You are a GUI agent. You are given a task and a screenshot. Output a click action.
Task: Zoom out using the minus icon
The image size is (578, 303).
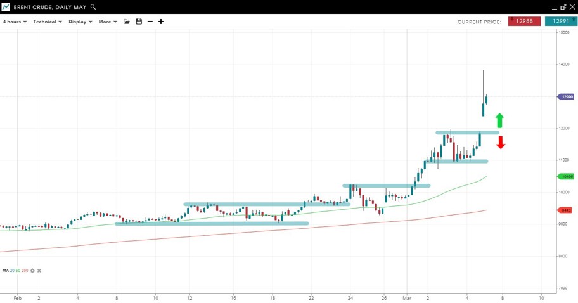coord(150,22)
